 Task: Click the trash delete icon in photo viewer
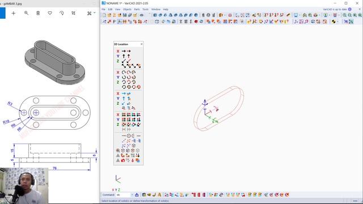click(x=38, y=13)
